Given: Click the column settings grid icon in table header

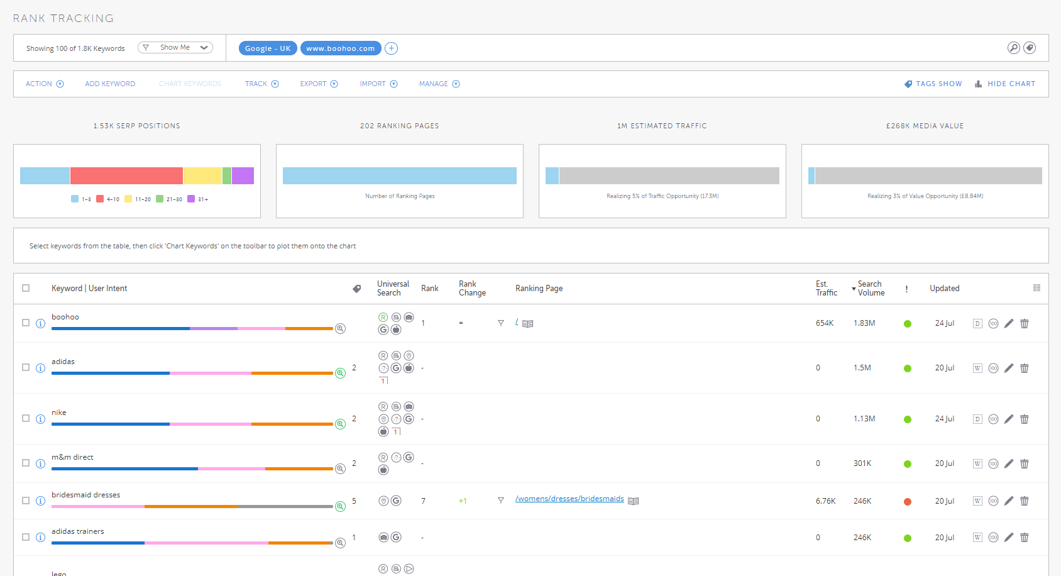Looking at the screenshot, I should click(x=1036, y=288).
